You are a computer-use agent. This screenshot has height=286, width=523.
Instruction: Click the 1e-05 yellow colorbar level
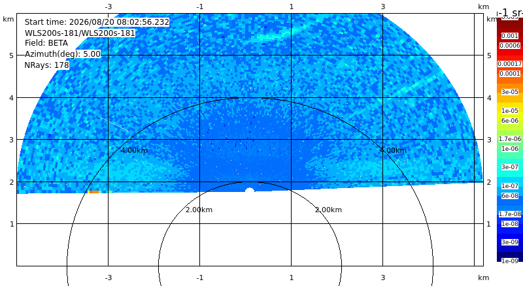pyautogui.click(x=510, y=110)
